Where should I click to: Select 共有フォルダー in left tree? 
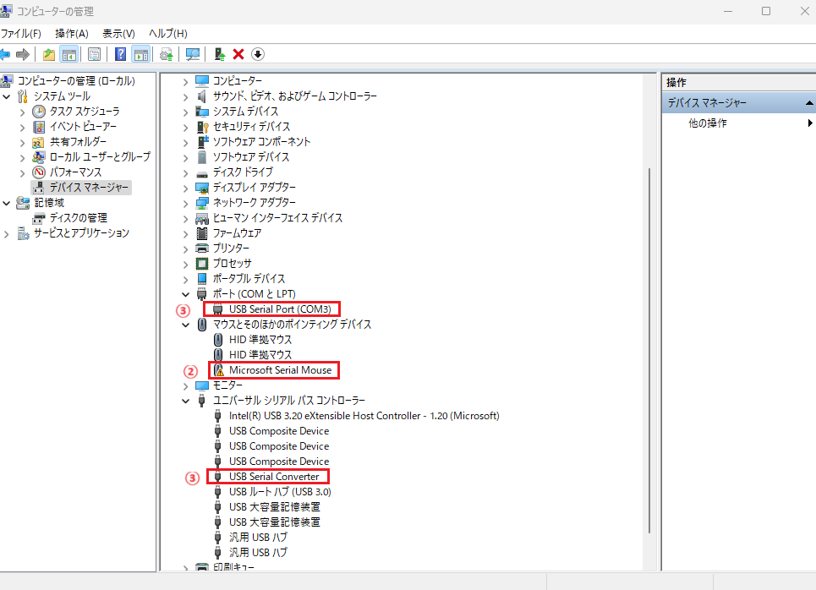click(78, 142)
